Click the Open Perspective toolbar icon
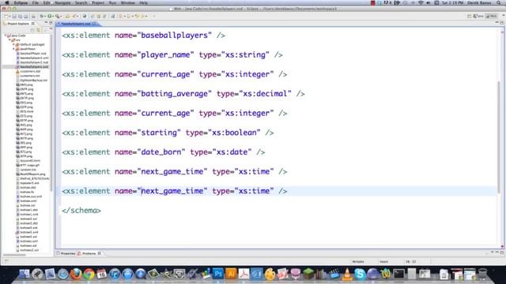 469,16
